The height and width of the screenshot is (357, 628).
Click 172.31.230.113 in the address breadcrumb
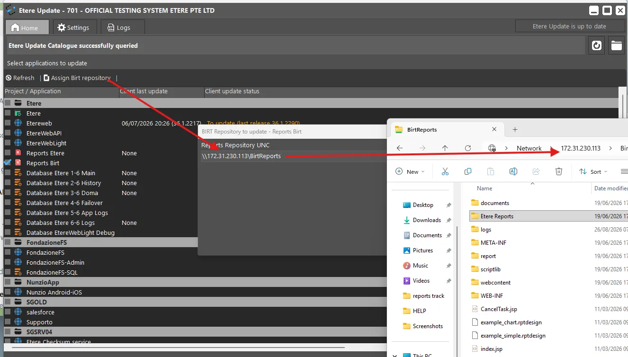(x=581, y=148)
